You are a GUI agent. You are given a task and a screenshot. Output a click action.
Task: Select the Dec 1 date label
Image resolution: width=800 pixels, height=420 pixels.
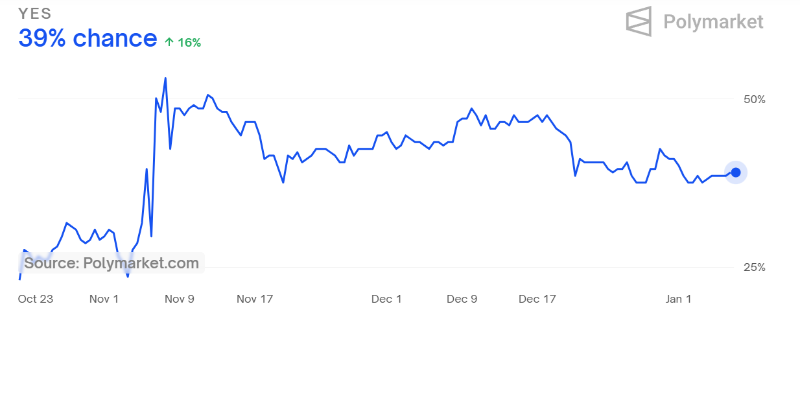[386, 299]
